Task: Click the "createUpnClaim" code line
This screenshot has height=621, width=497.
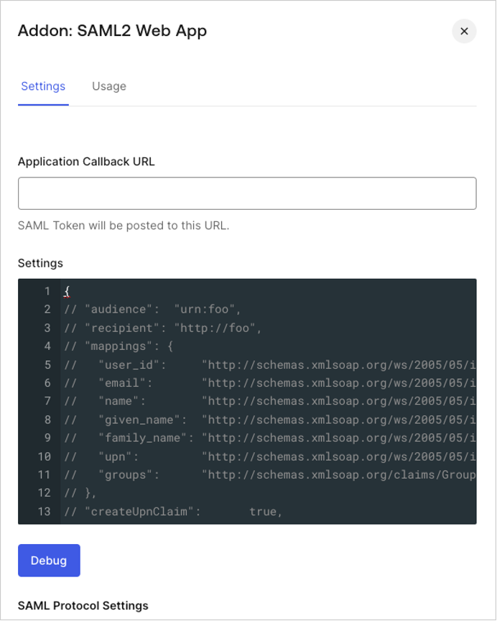Action: (173, 512)
